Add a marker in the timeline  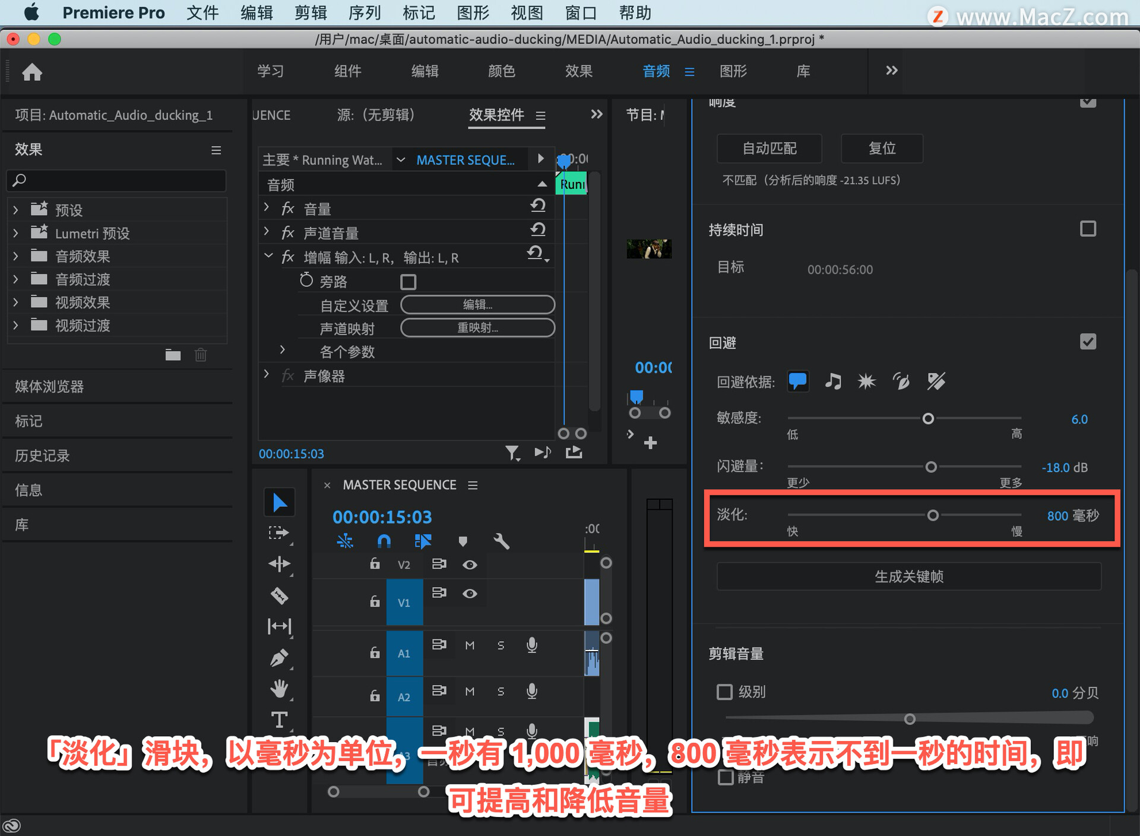463,541
